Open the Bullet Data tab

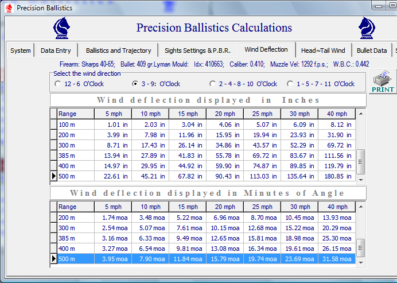pos(371,51)
